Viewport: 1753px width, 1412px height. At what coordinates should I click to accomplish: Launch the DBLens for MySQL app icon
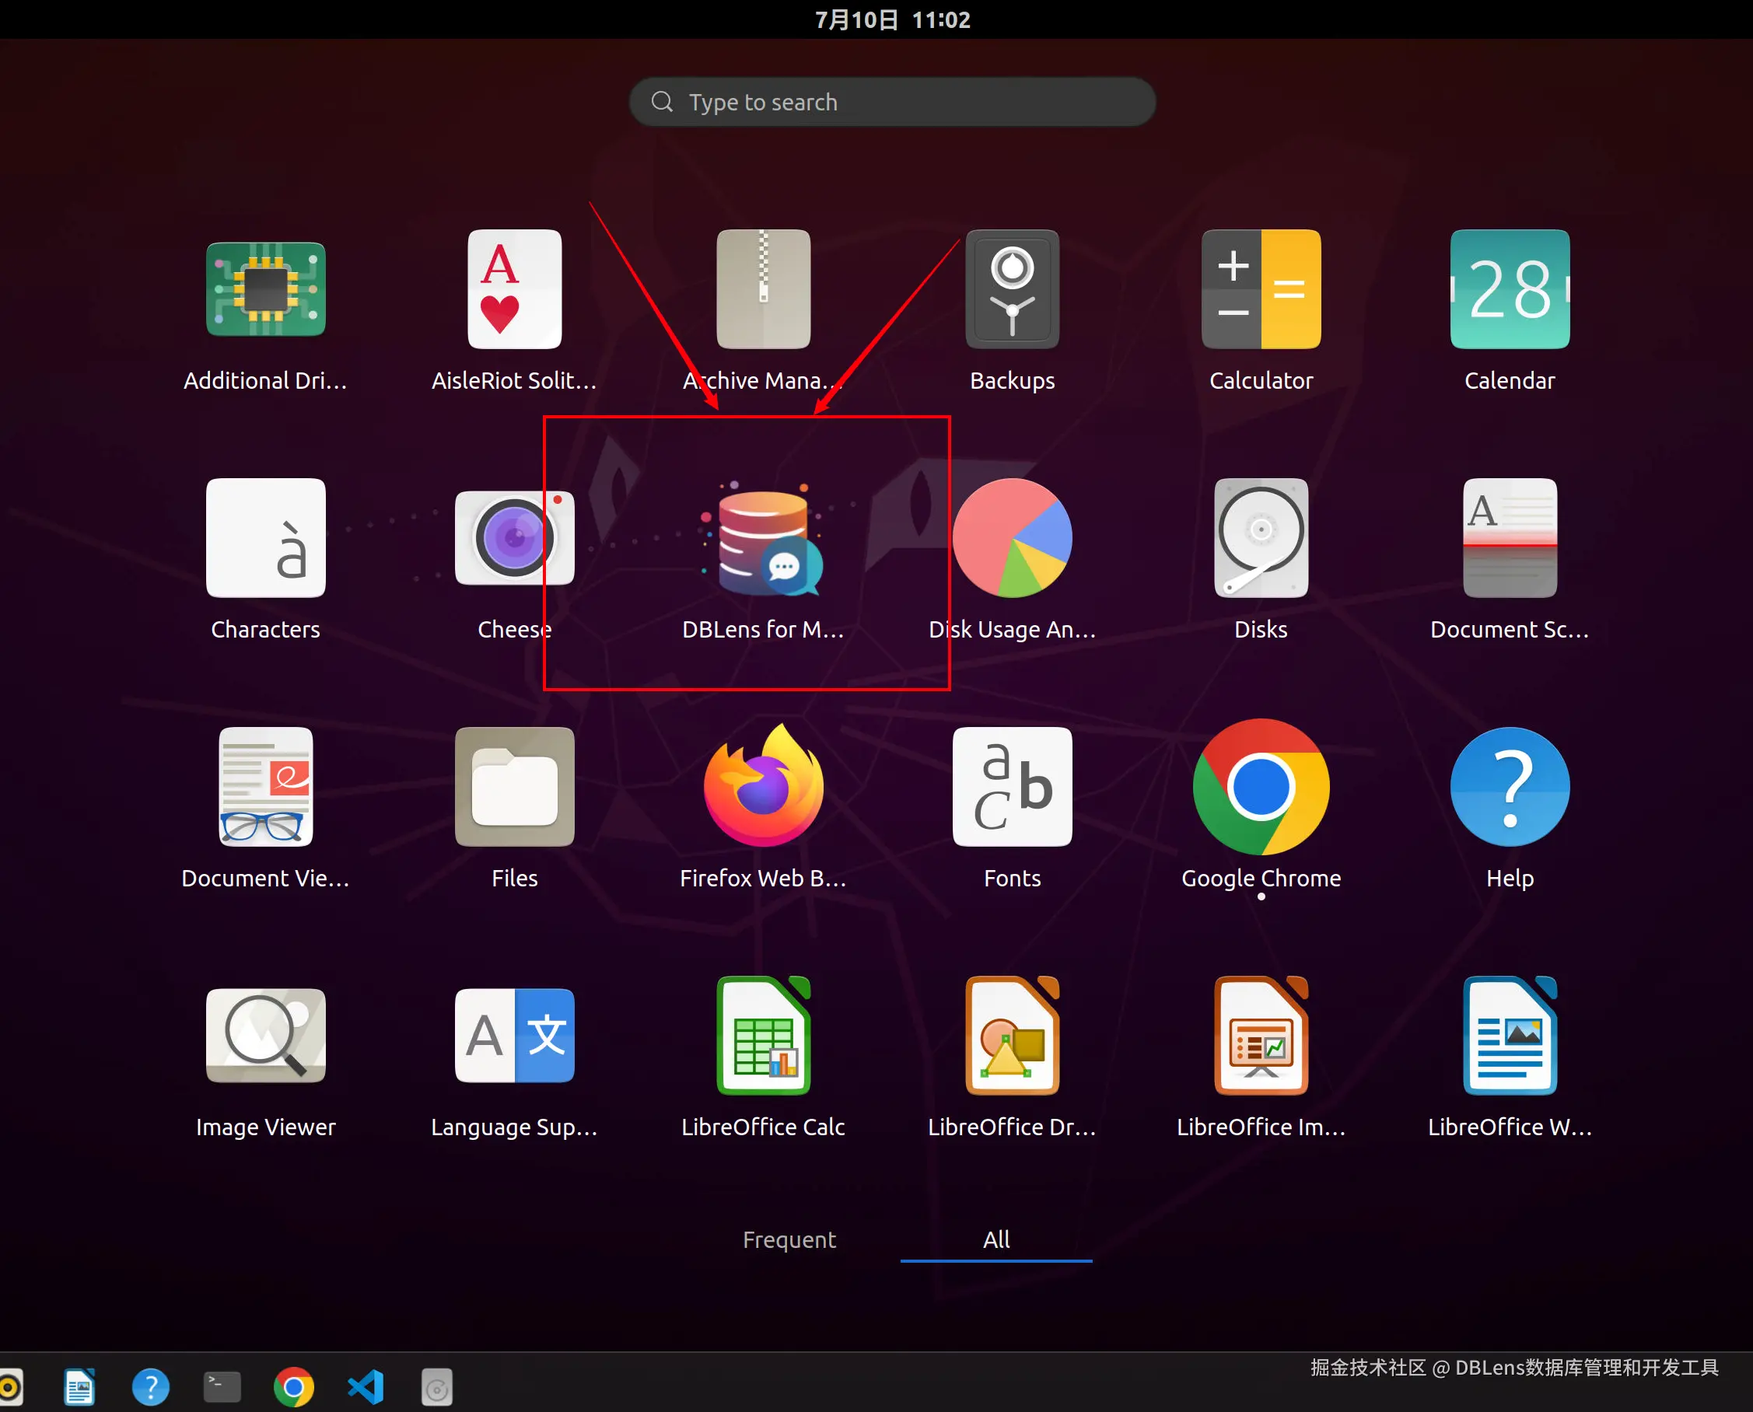tap(762, 540)
